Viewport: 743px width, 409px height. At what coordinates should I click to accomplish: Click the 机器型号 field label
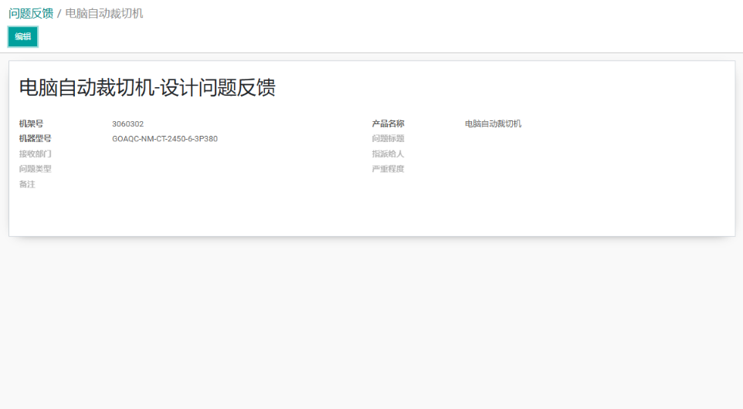point(35,139)
